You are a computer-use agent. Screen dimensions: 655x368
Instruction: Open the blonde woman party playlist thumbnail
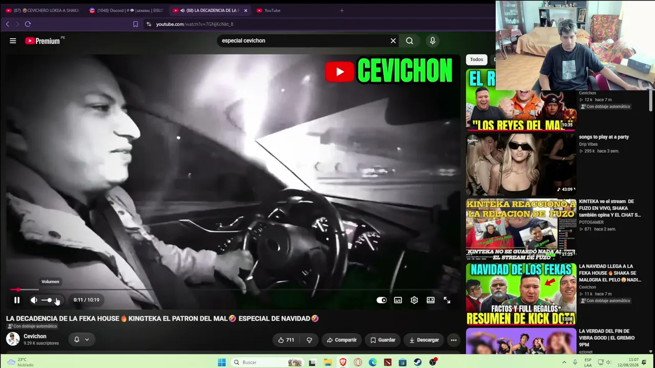click(x=521, y=165)
